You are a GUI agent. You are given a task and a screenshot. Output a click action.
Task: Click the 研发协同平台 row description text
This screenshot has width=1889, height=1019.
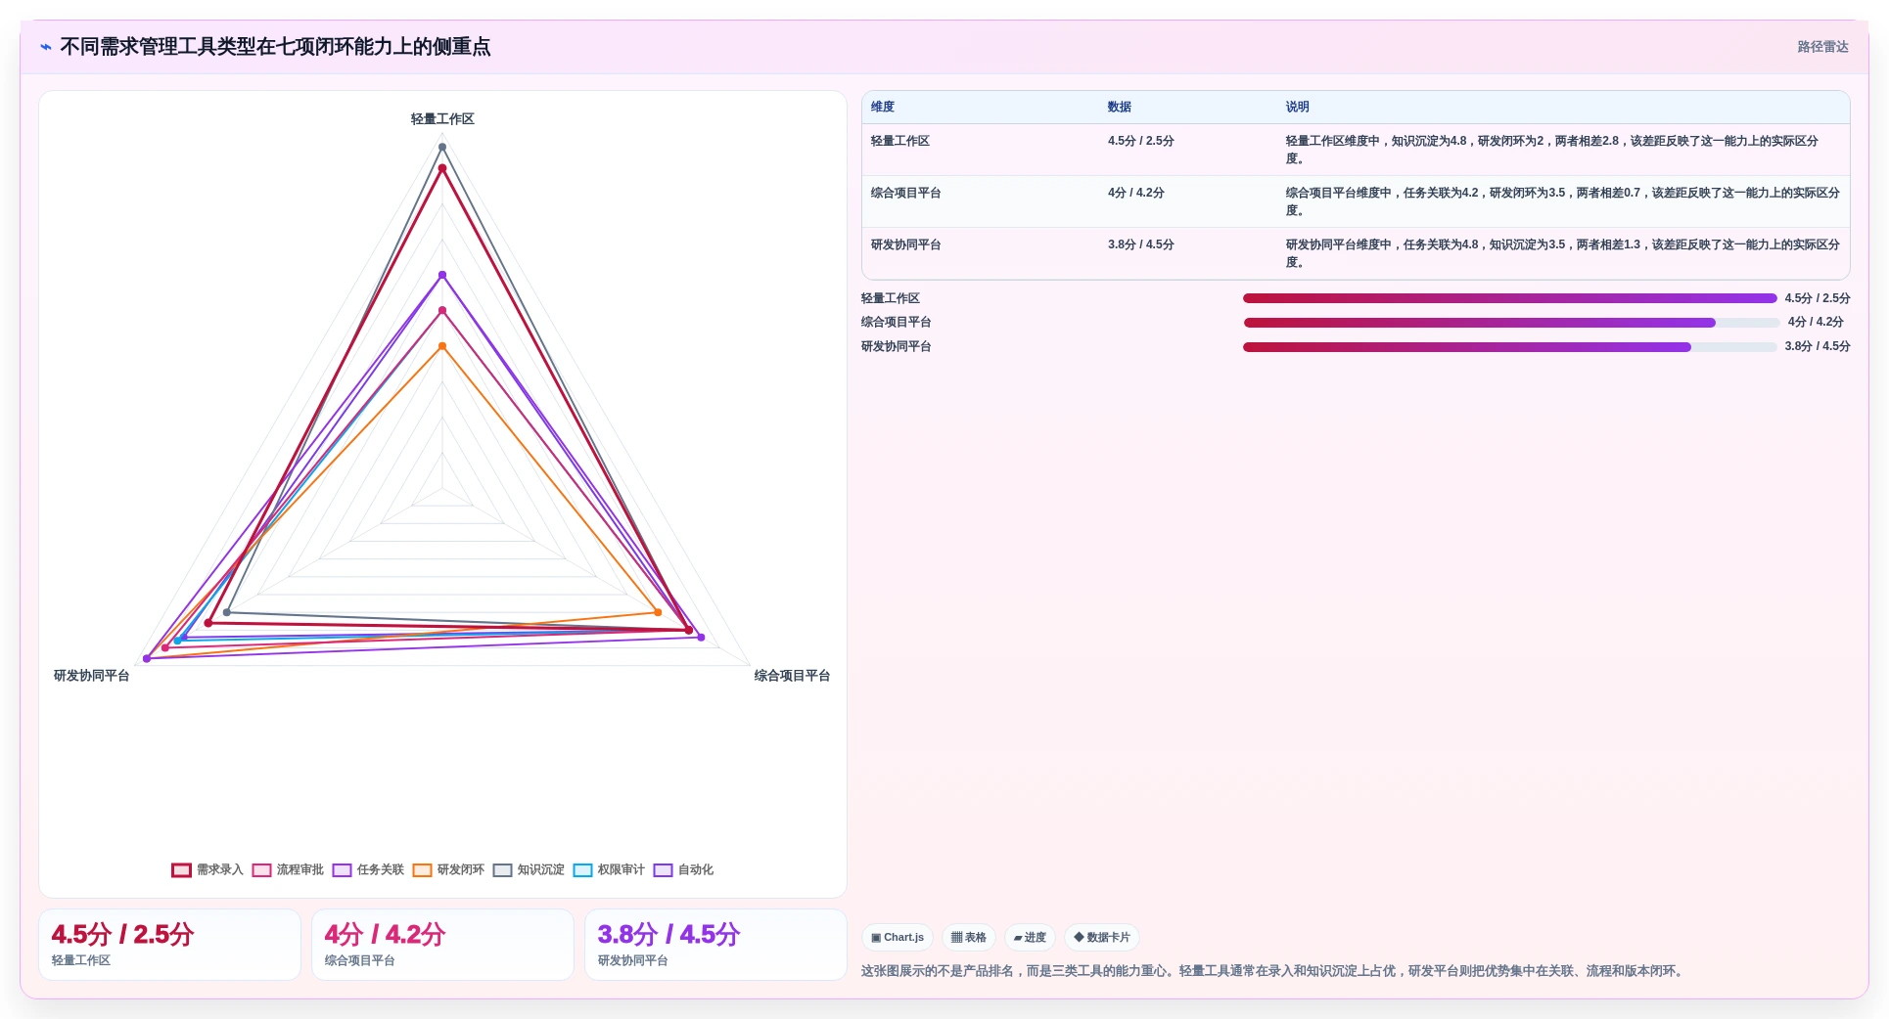(x=1562, y=253)
